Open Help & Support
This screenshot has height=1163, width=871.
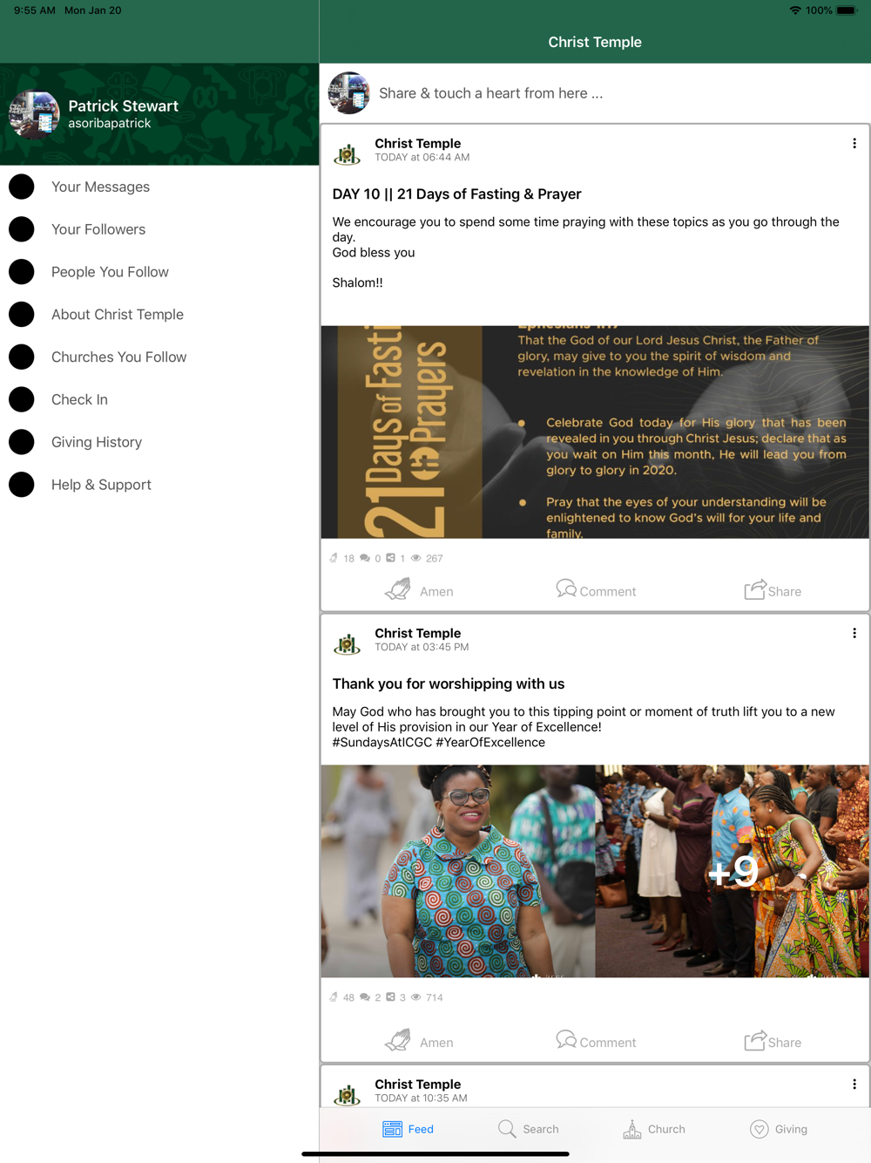159,485
